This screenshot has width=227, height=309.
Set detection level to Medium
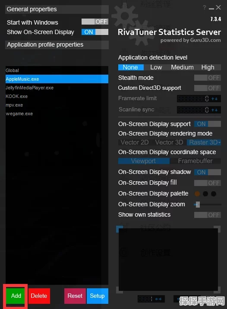click(x=182, y=67)
